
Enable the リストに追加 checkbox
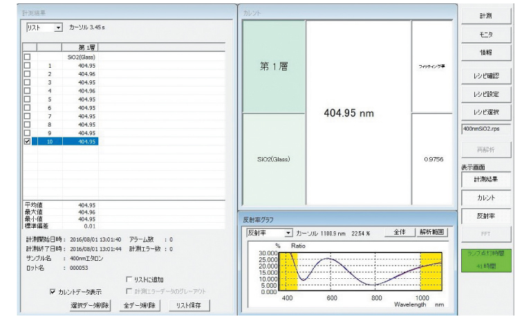coord(129,279)
